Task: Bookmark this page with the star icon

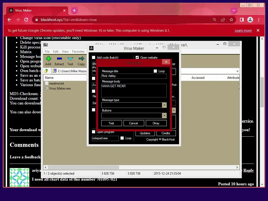Action: pyautogui.click(x=231, y=20)
